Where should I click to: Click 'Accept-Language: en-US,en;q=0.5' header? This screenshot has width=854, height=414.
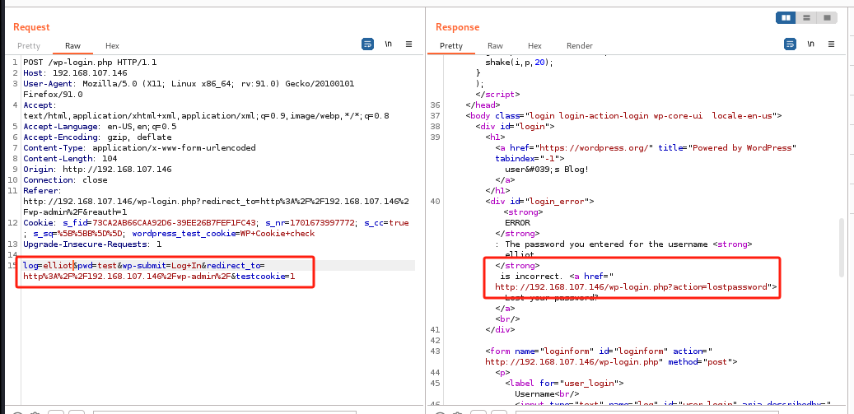[x=100, y=126]
